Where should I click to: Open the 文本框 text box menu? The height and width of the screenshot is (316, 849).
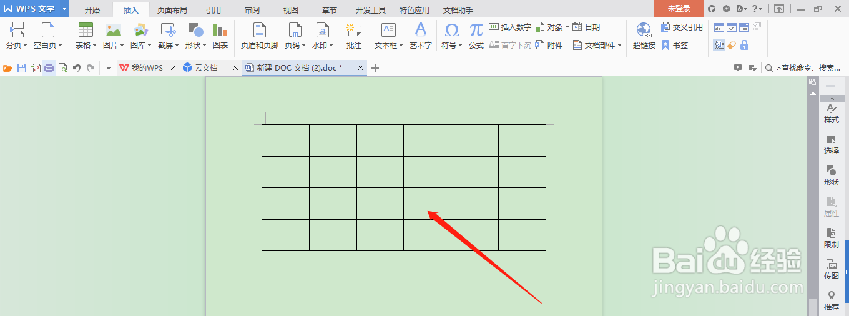click(388, 37)
